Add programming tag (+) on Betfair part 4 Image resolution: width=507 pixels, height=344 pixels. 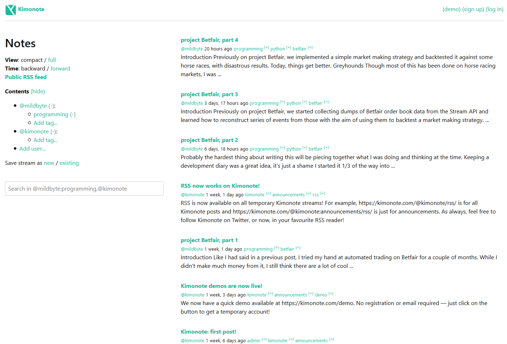click(x=267, y=48)
